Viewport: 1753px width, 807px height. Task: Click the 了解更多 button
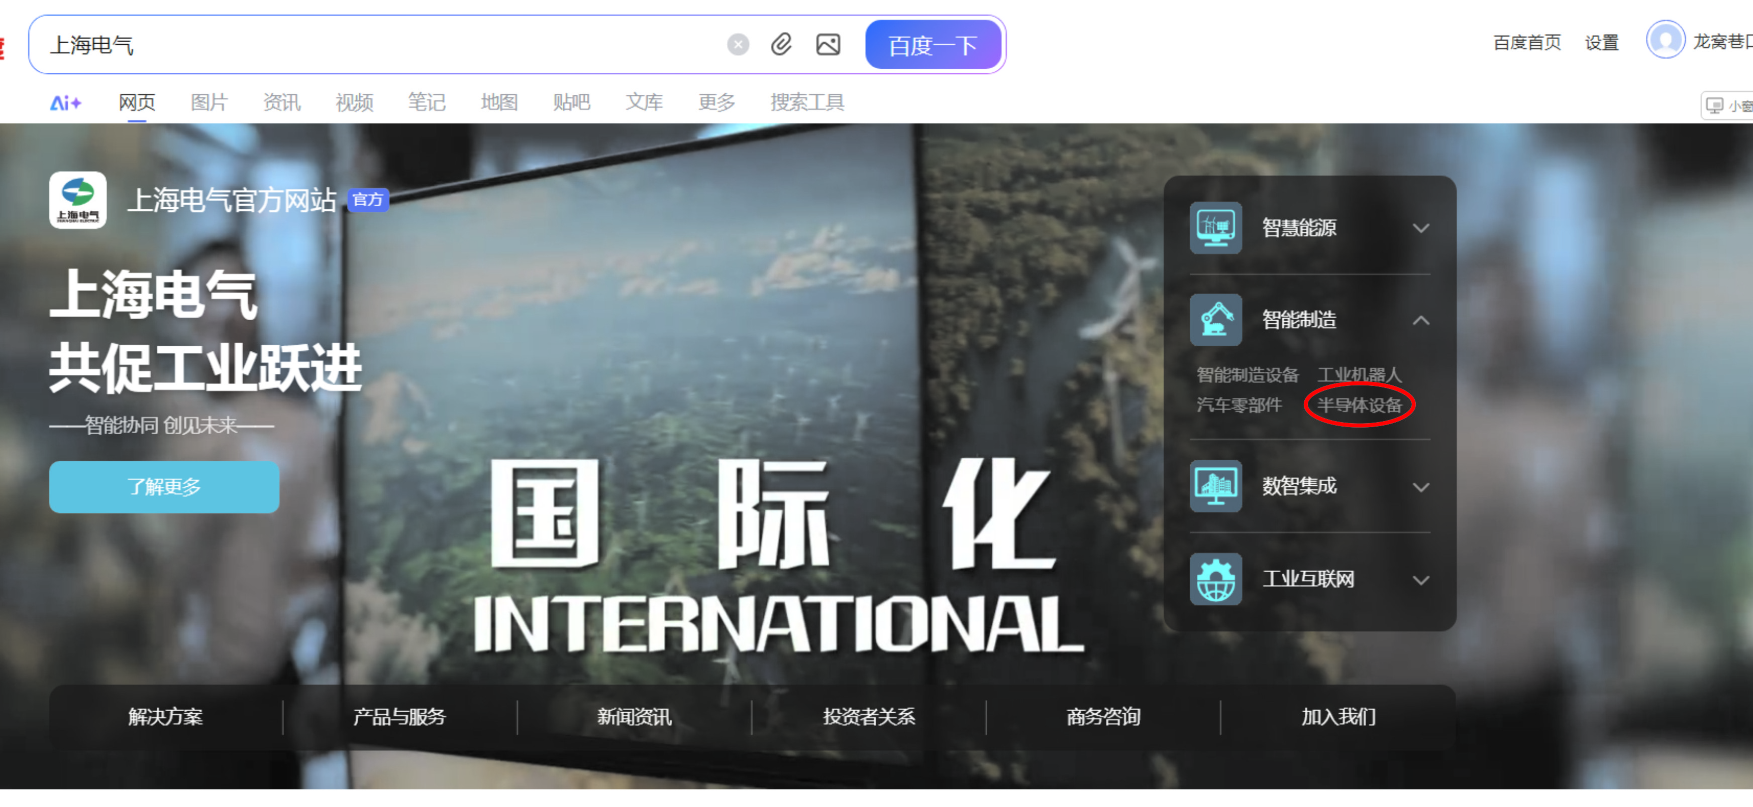coord(164,487)
